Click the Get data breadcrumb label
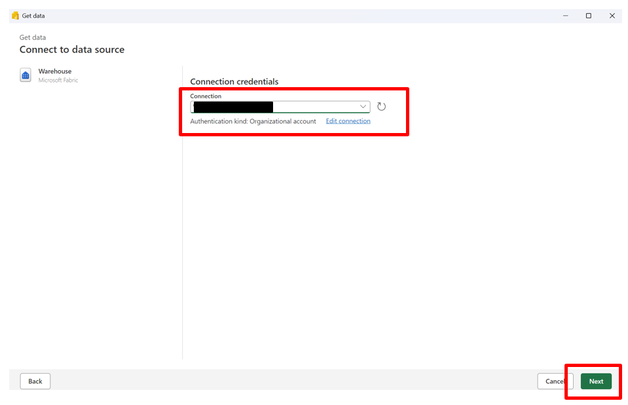Image resolution: width=628 pixels, height=405 pixels. point(33,37)
